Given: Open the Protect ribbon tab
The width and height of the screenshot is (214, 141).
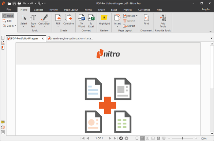Looking at the screenshot, I should tap(127, 9).
